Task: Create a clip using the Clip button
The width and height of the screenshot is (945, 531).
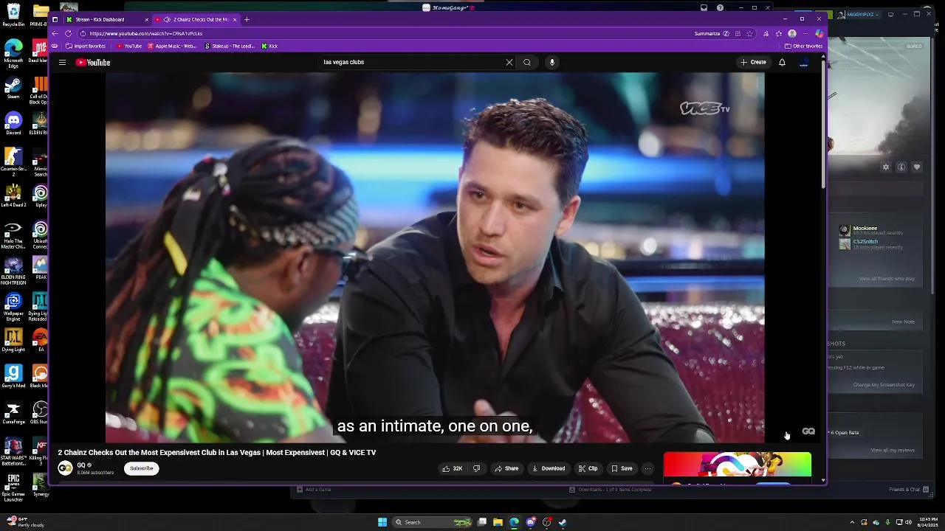Action: coord(588,468)
